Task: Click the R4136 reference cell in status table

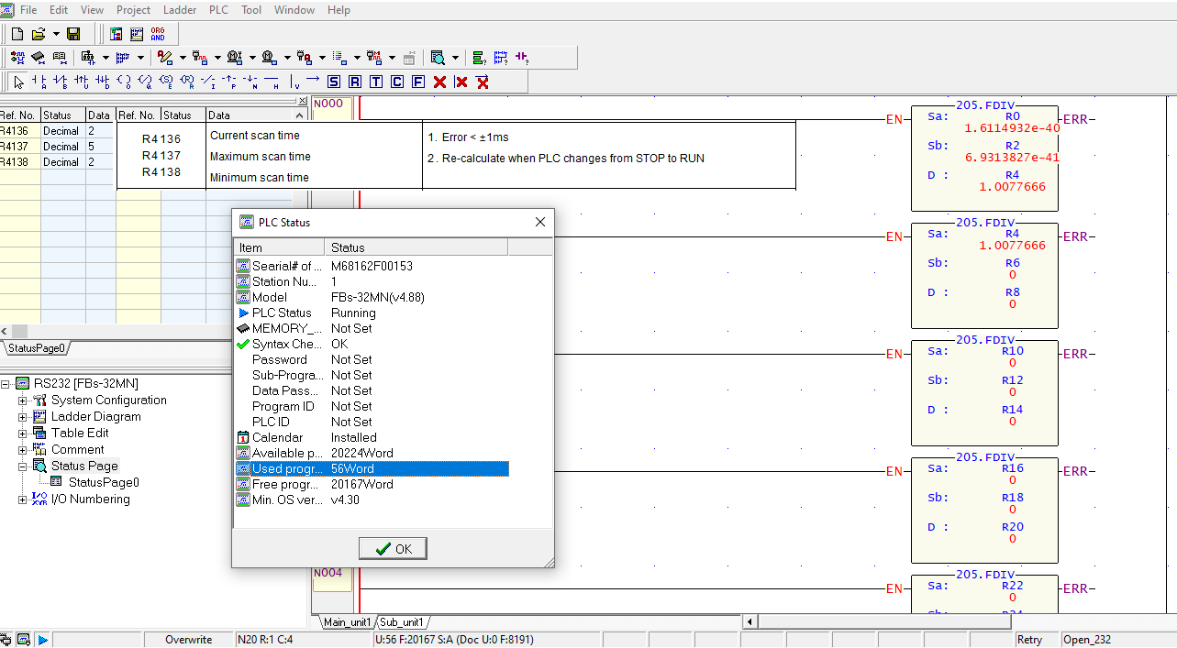Action: 19,131
